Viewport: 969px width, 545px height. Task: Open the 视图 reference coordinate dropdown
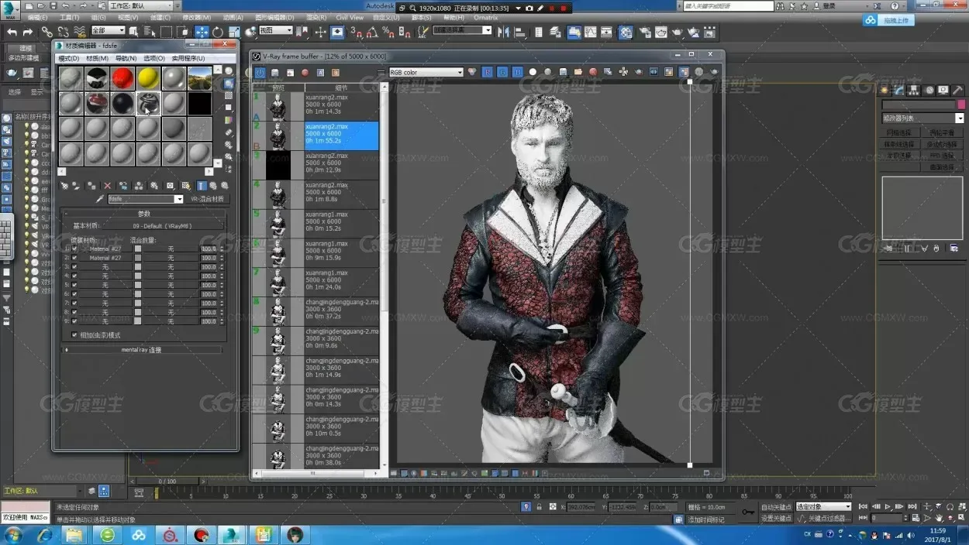pyautogui.click(x=275, y=31)
